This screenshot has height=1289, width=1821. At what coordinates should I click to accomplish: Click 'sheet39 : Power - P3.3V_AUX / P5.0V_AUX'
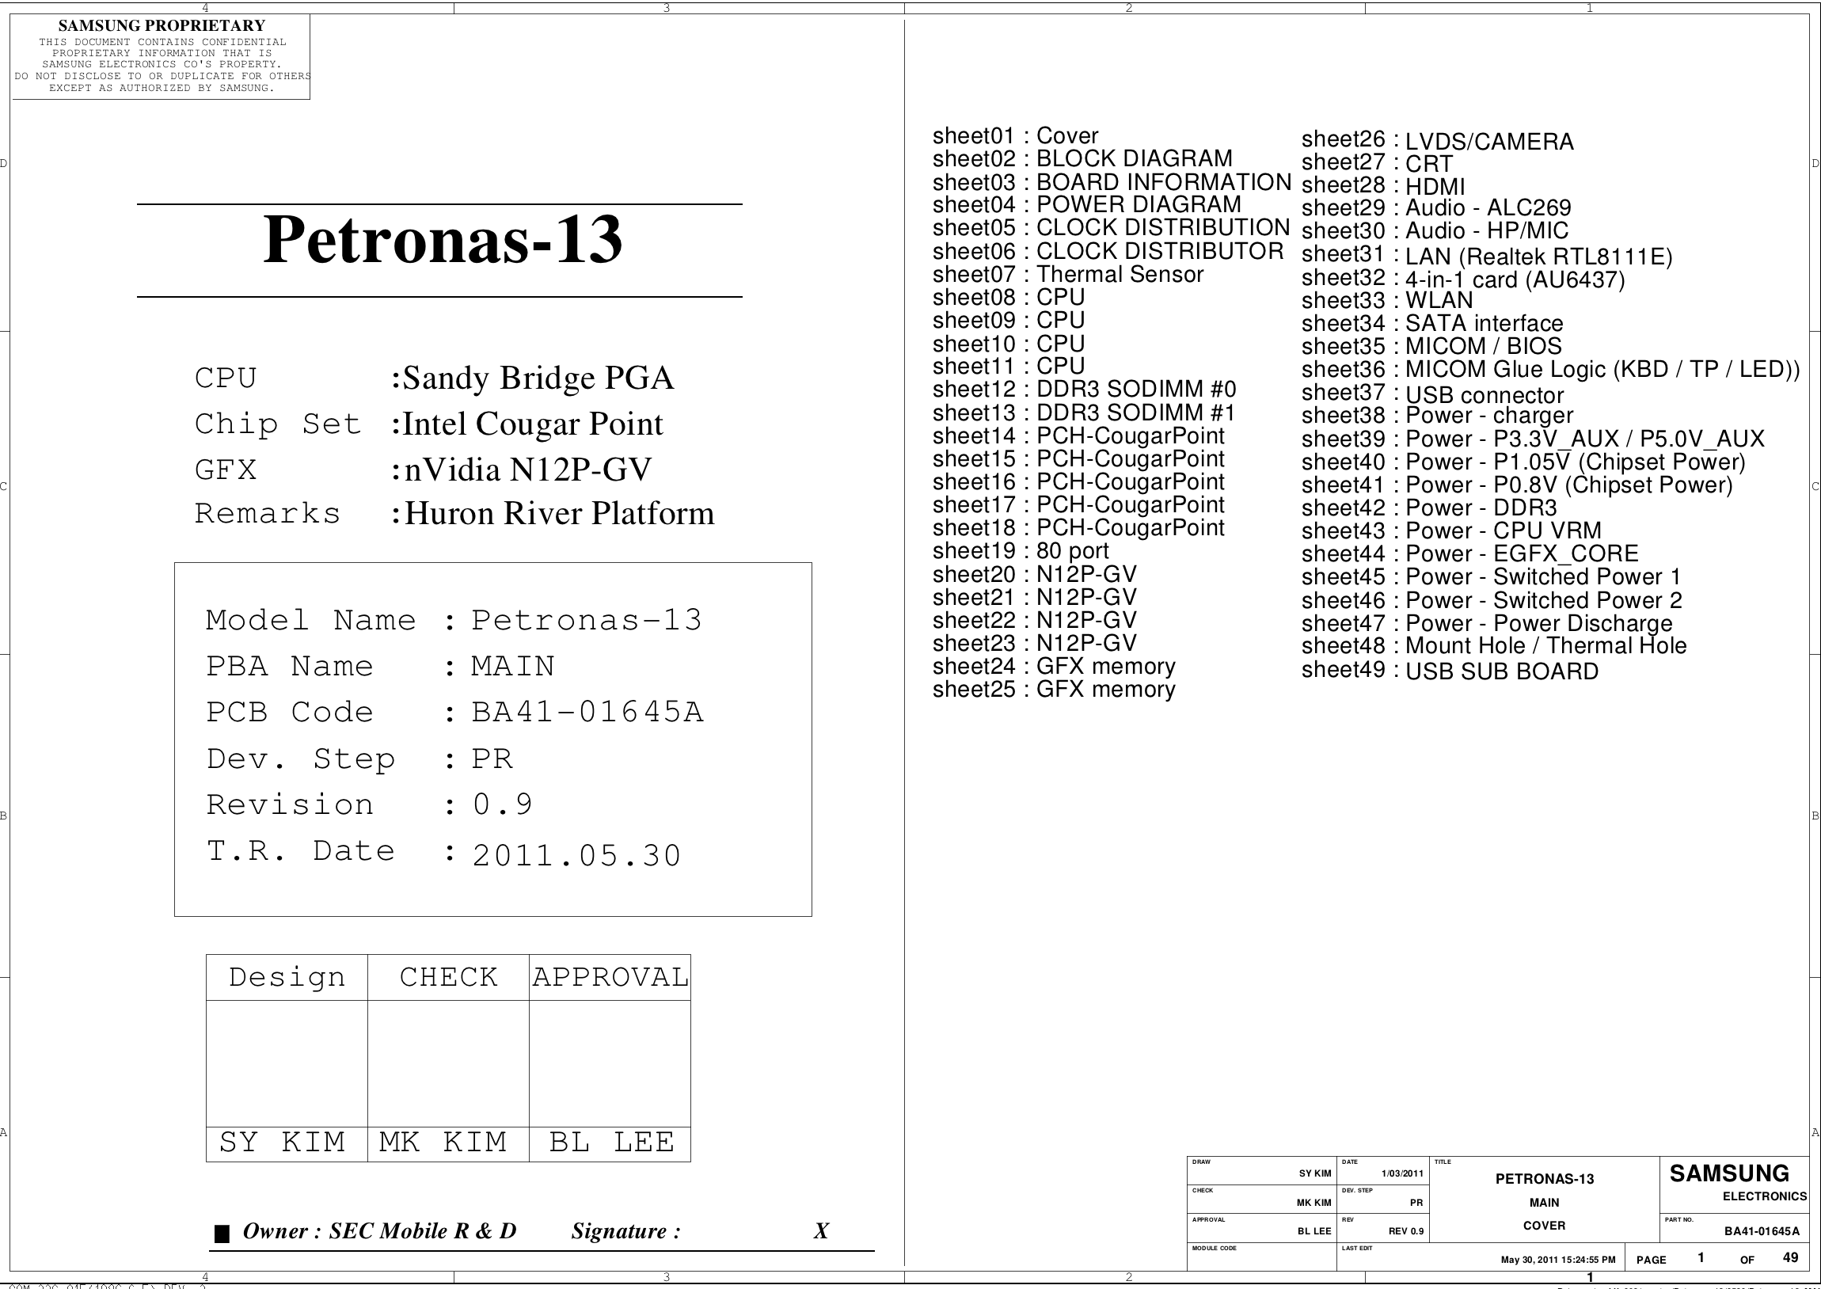coord(1533,439)
